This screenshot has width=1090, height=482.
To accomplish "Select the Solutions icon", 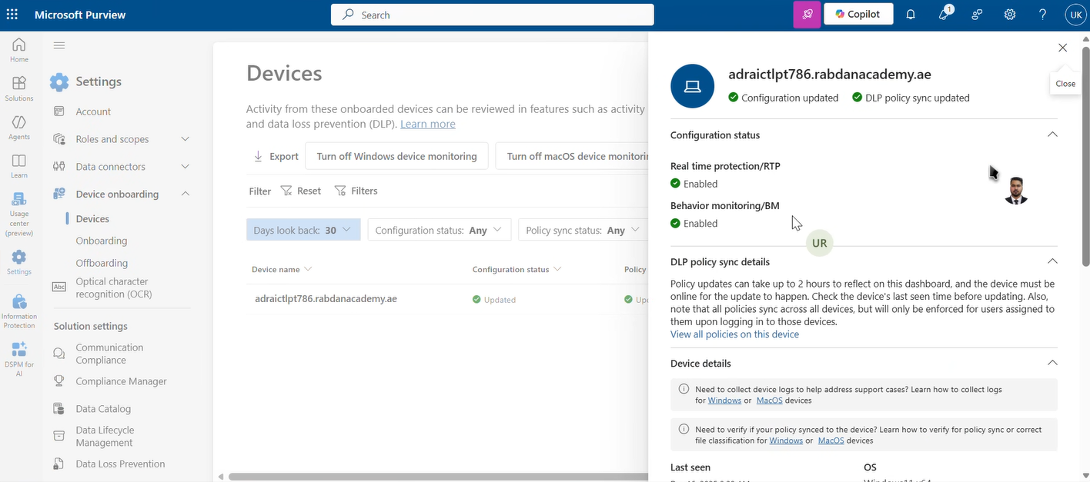I will [x=18, y=87].
